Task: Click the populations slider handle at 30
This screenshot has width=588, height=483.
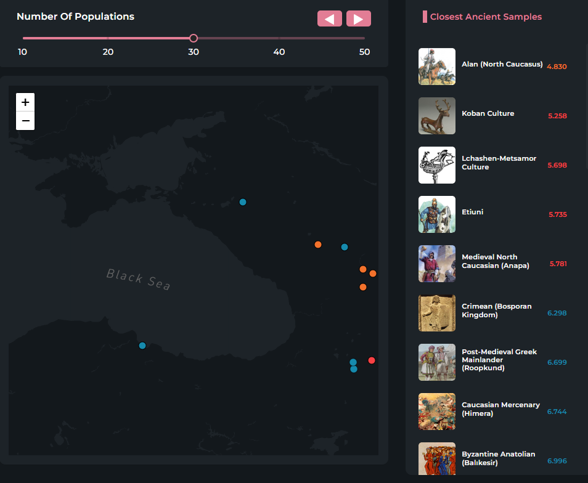Action: pyautogui.click(x=194, y=38)
